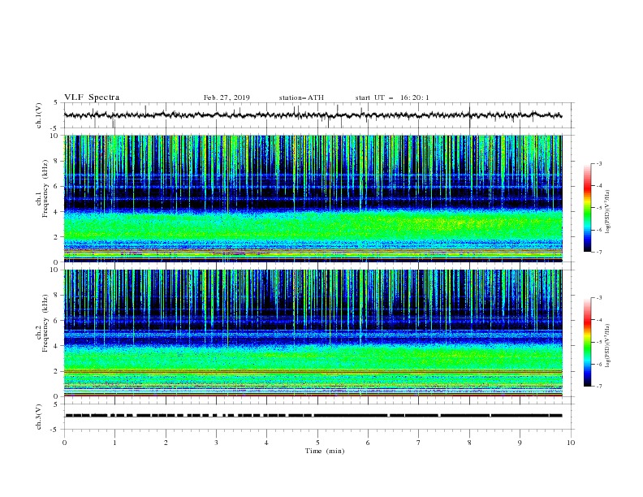Viewport: 643px width, 497px height.
Task: Click time axis tick label "10"
Action: click(x=571, y=443)
